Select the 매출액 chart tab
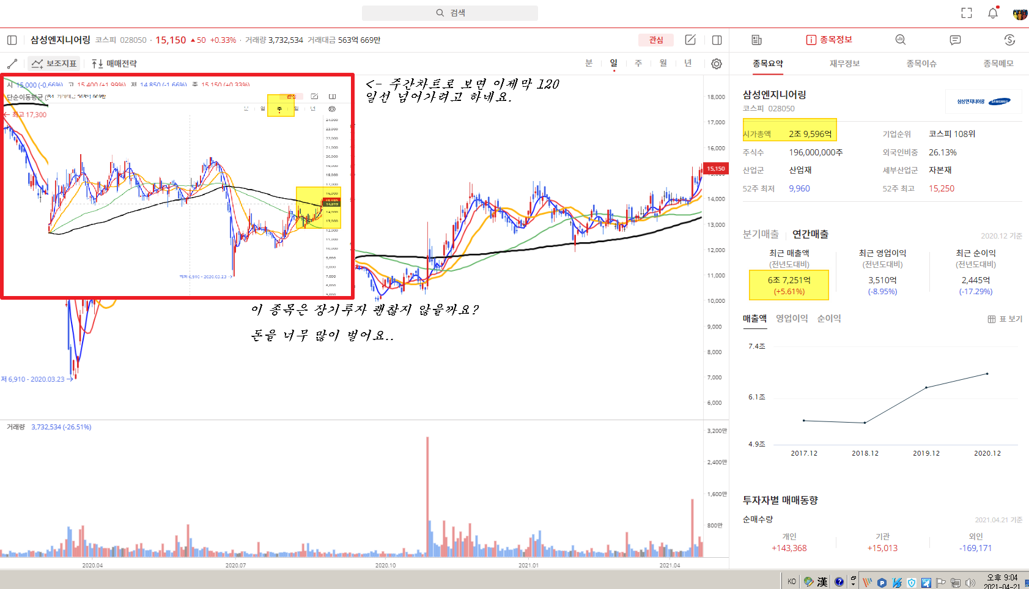The image size is (1029, 589). (x=754, y=319)
